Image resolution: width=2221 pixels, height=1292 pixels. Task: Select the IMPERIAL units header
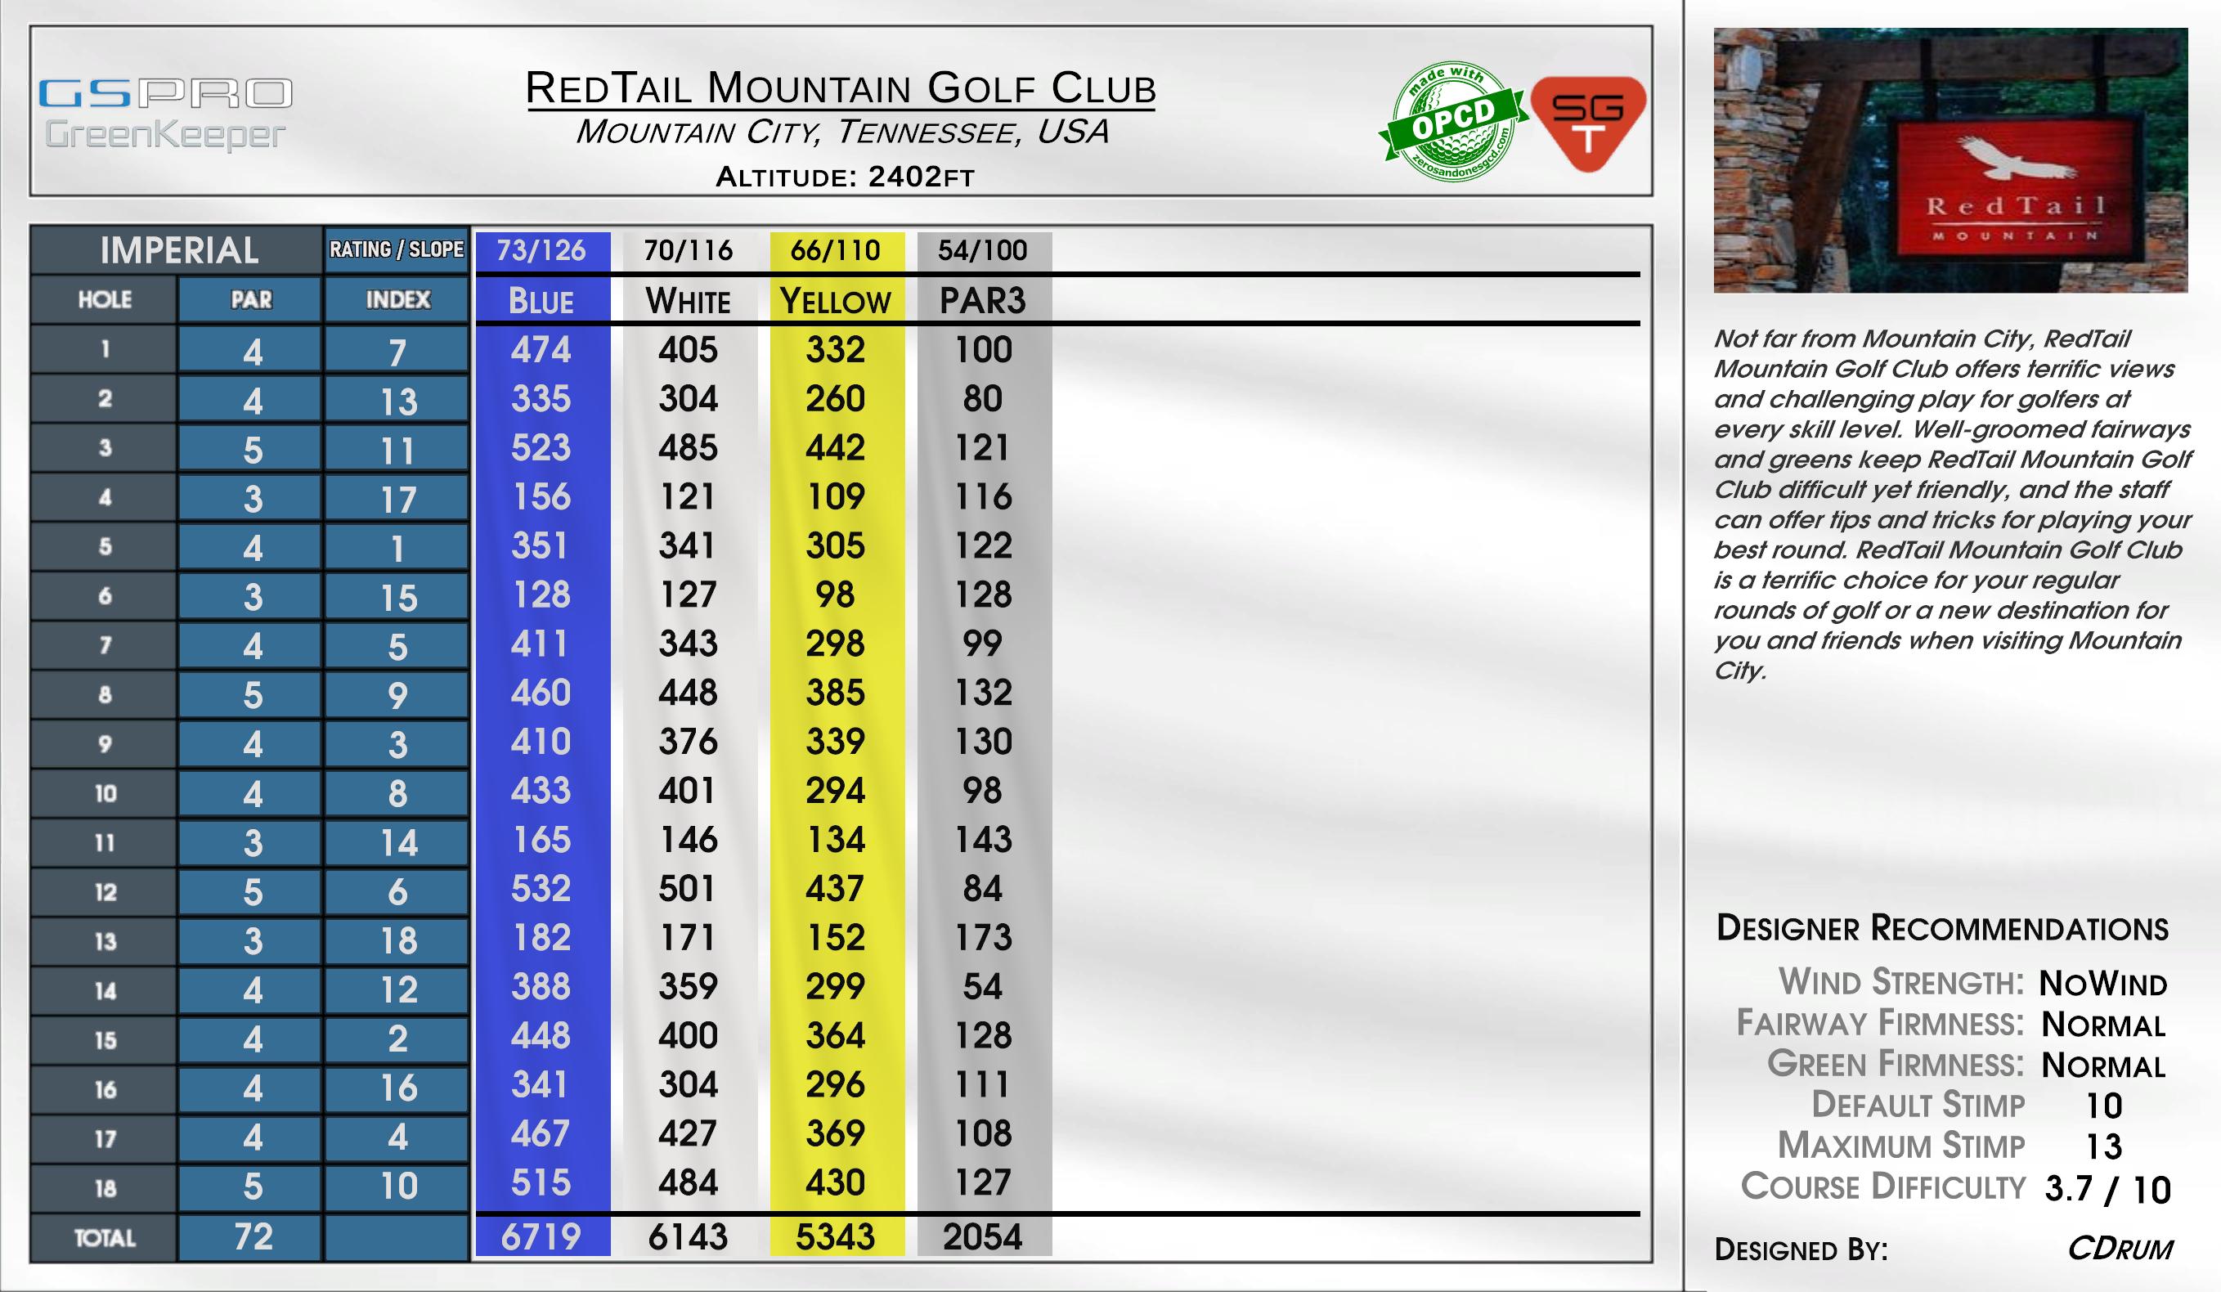179,250
